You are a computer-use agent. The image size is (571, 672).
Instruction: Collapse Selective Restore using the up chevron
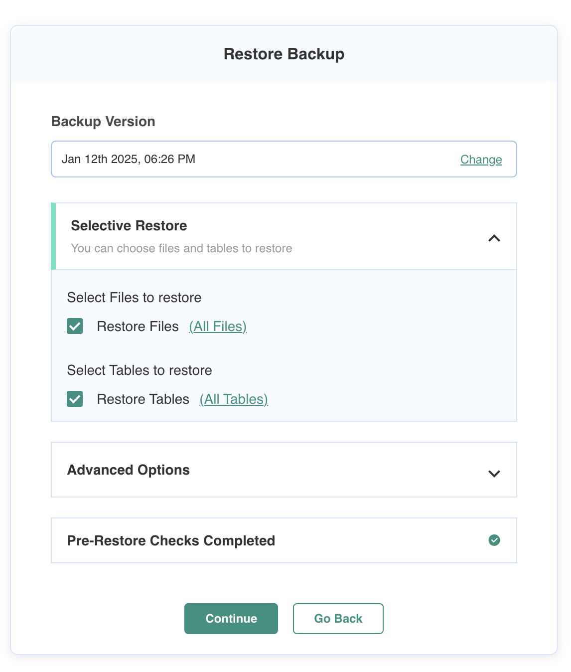pos(494,238)
